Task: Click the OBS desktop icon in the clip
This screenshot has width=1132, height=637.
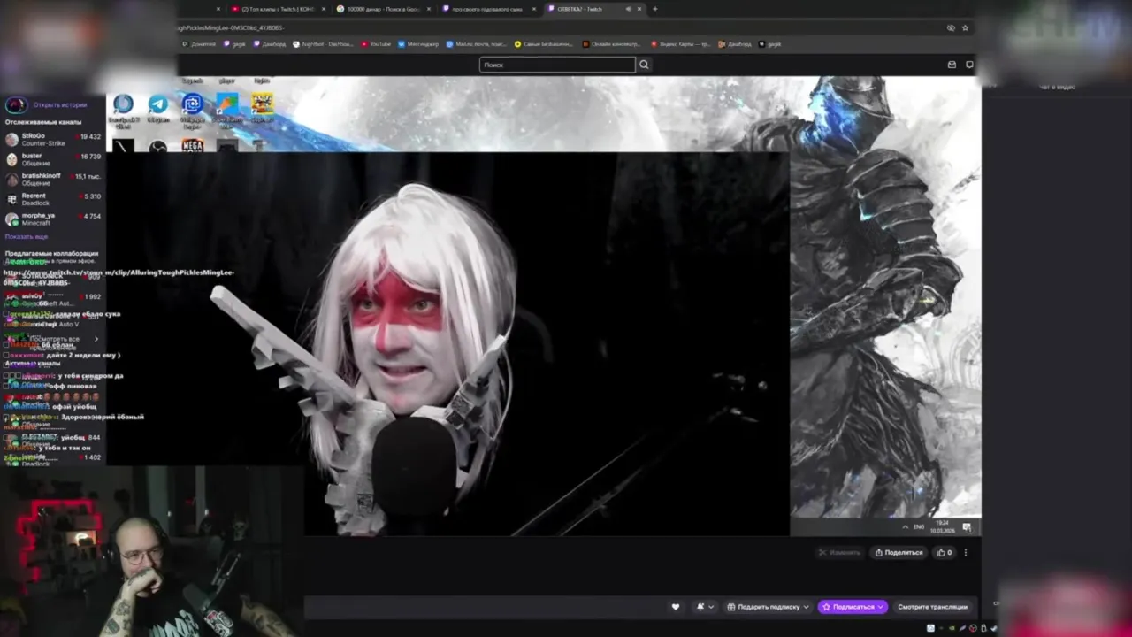Action: 158,147
